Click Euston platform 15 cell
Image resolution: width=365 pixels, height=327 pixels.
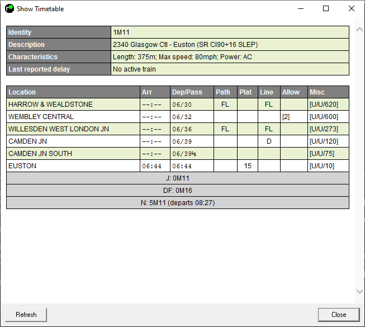[248, 166]
